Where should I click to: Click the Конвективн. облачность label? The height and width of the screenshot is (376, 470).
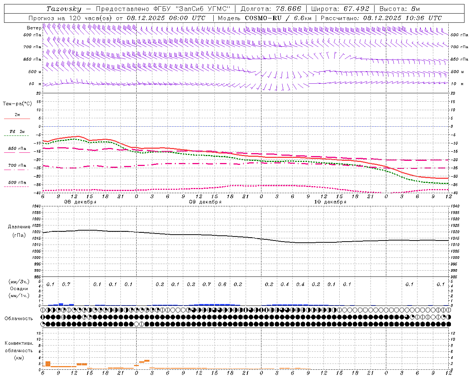click(19, 347)
